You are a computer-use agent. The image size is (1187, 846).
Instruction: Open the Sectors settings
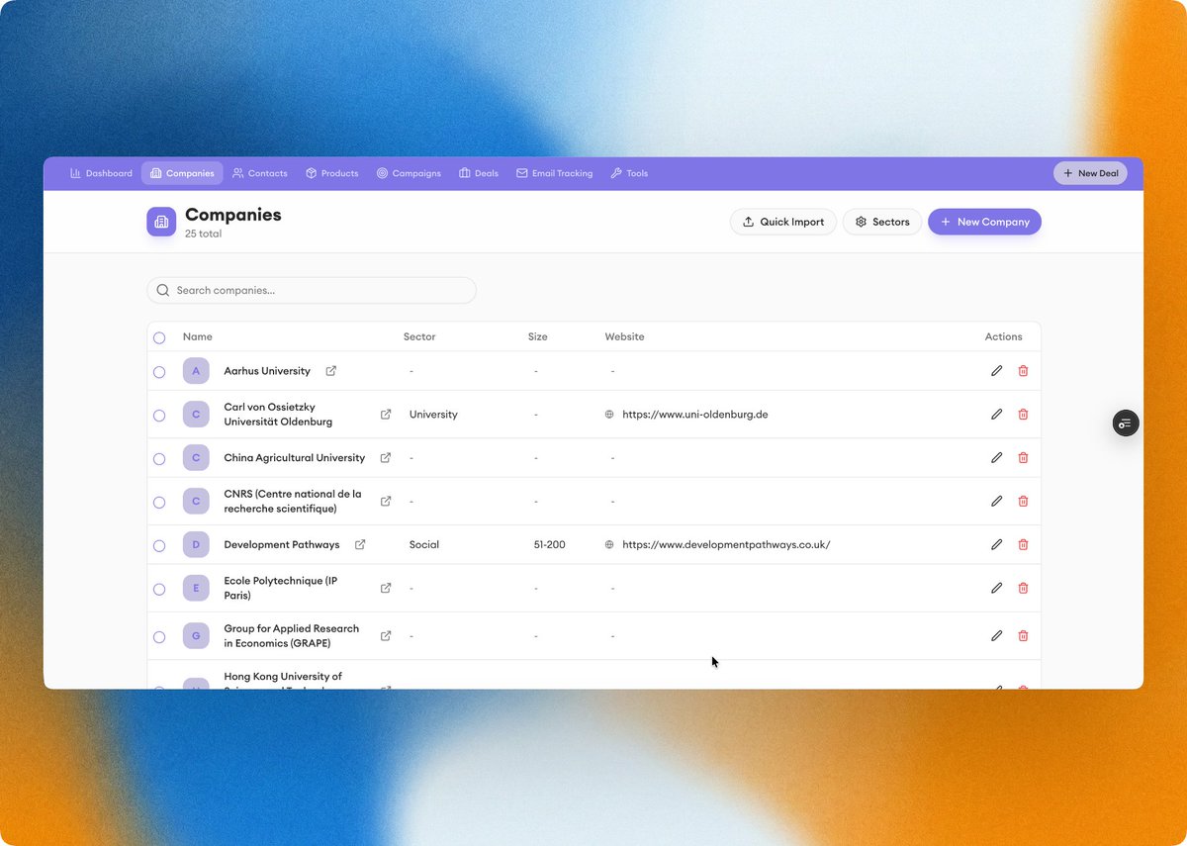882,222
